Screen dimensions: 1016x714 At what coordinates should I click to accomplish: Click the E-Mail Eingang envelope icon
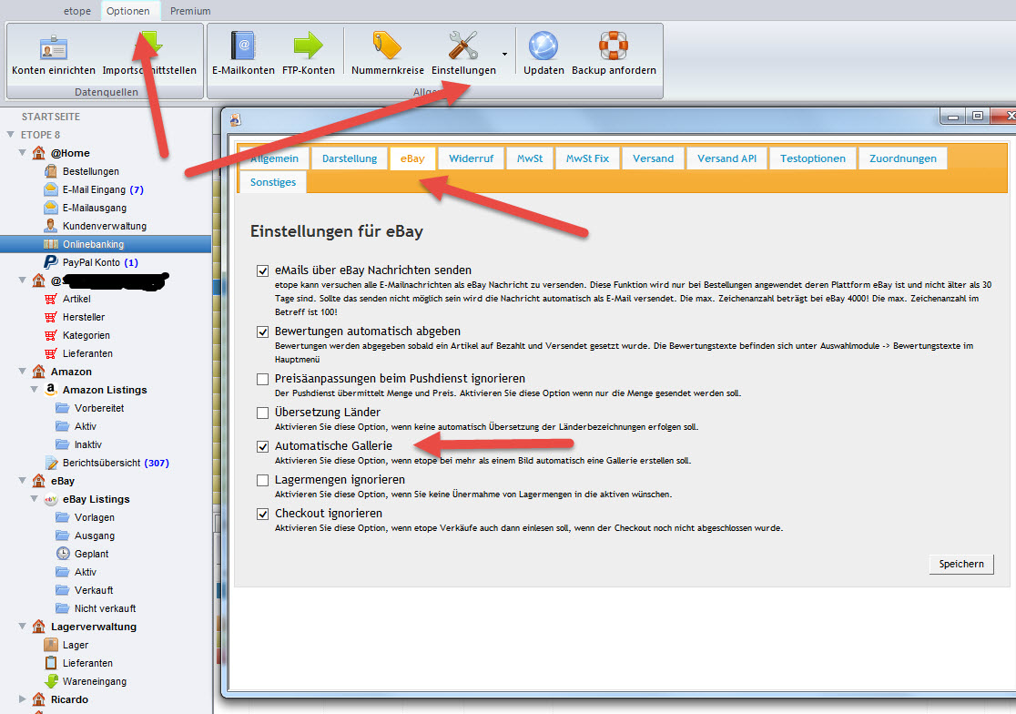pos(51,189)
